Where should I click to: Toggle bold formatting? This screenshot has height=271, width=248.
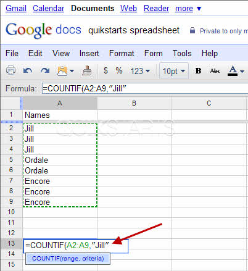(x=198, y=71)
